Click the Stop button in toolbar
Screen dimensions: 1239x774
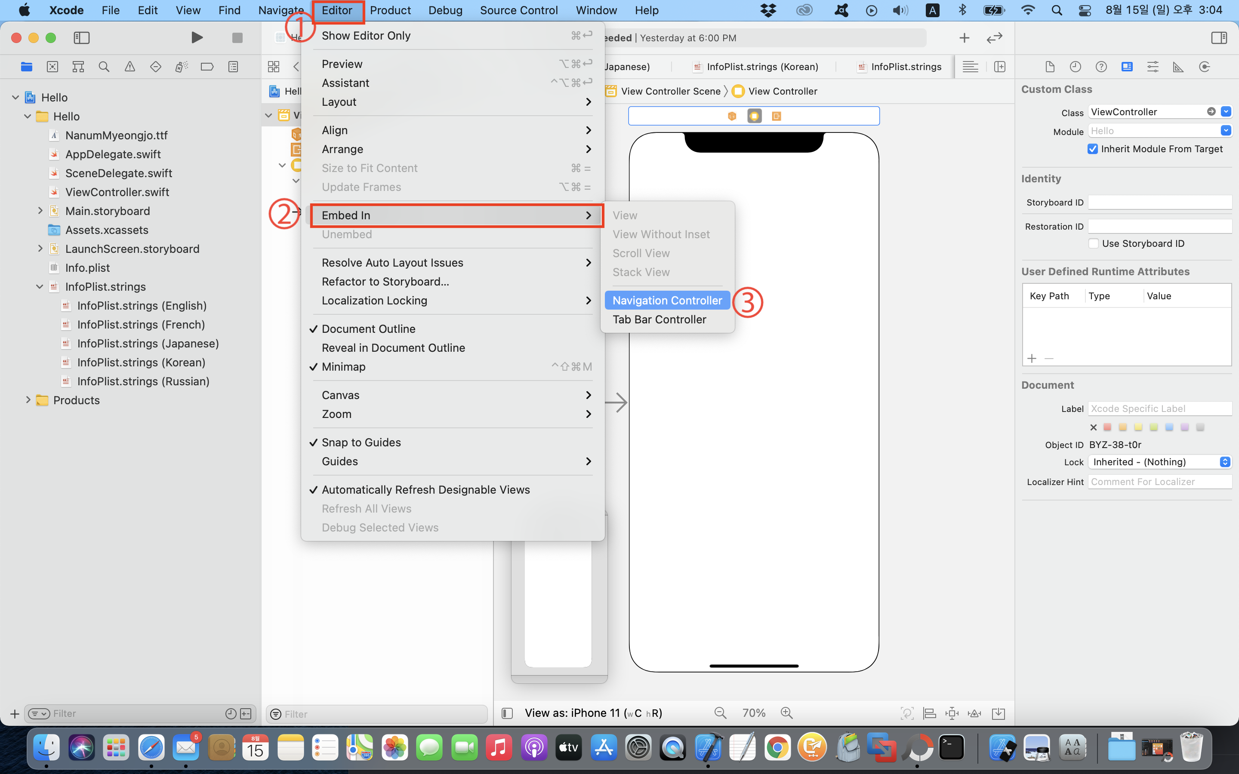pos(237,37)
